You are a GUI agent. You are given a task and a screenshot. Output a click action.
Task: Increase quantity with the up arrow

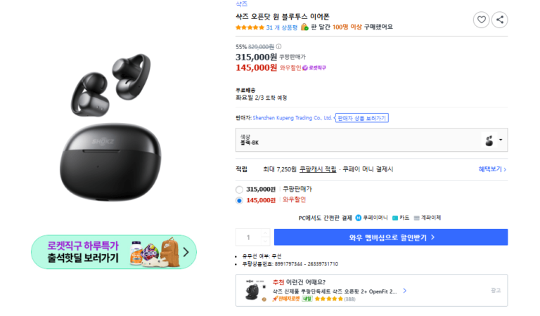point(264,233)
